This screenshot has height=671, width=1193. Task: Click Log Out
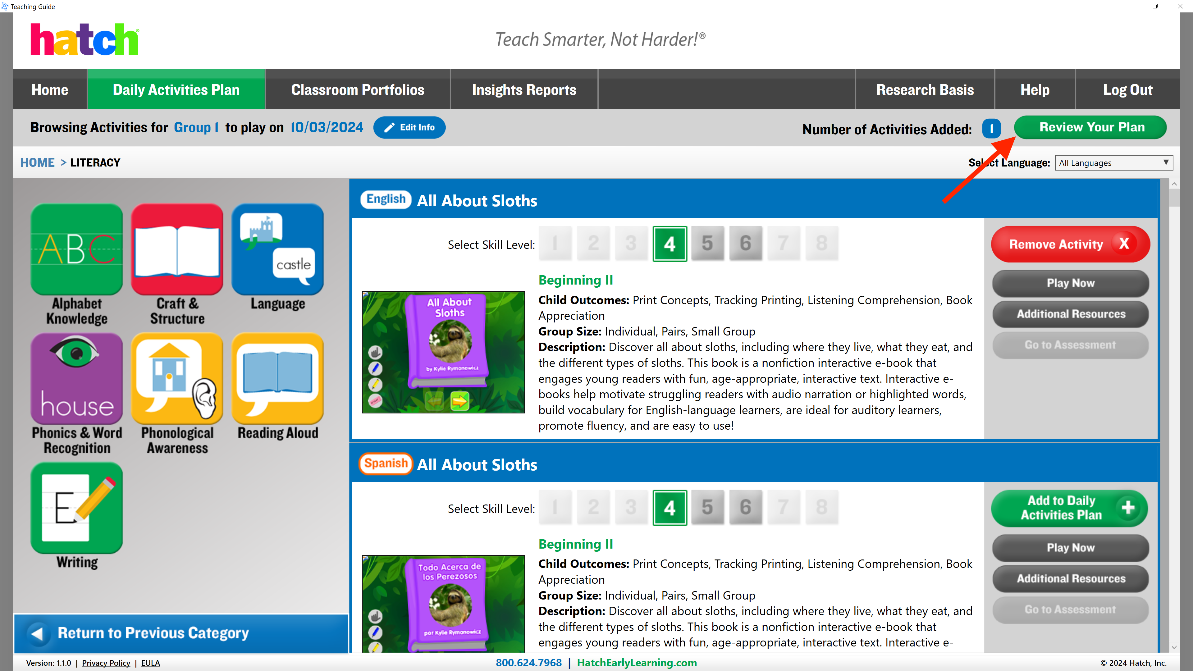click(1127, 89)
